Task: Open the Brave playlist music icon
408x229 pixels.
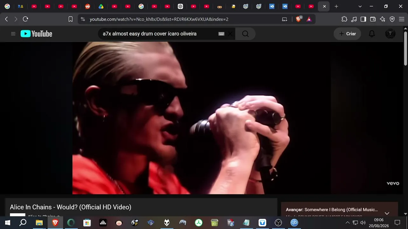Action: tap(354, 19)
